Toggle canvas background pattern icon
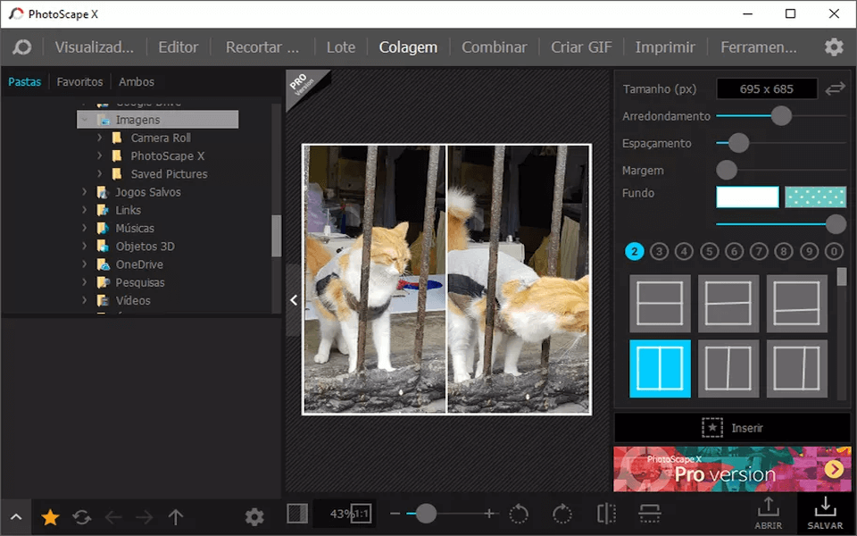857x536 pixels. [x=297, y=514]
